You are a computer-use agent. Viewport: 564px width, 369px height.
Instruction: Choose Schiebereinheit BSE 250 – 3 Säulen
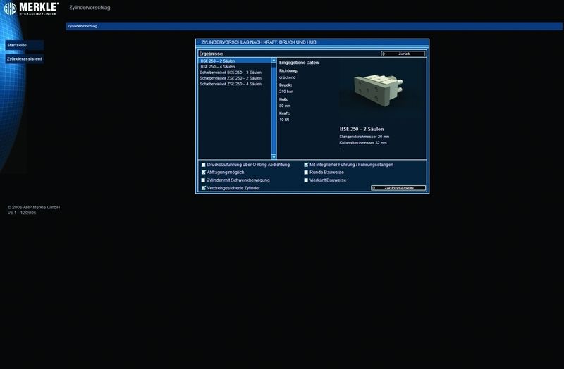(x=231, y=73)
